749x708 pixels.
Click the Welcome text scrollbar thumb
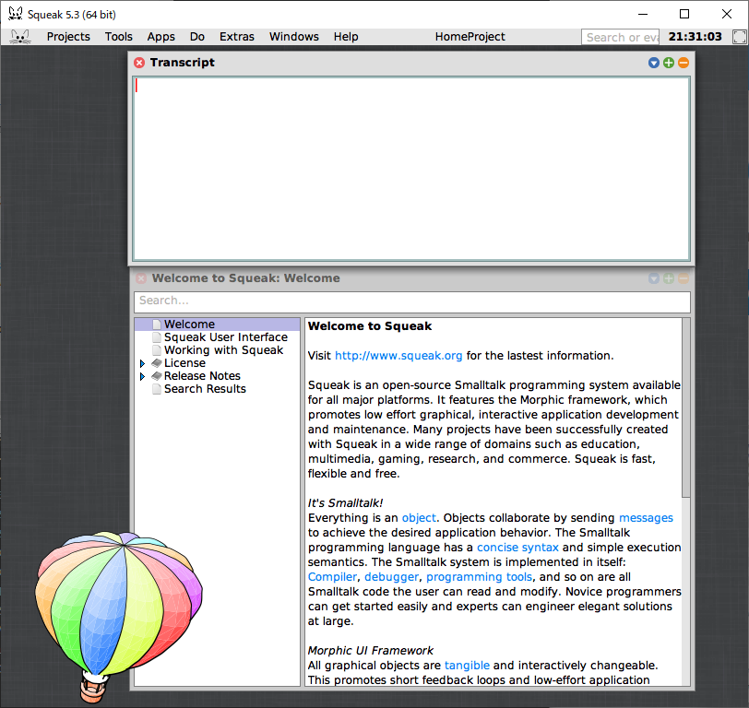(x=686, y=408)
